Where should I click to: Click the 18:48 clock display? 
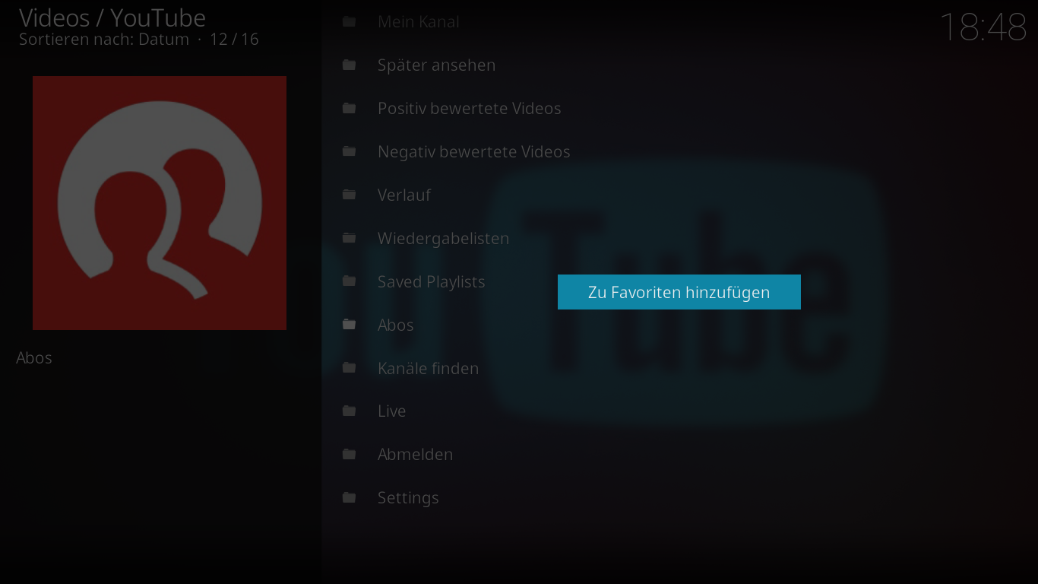pos(983,27)
